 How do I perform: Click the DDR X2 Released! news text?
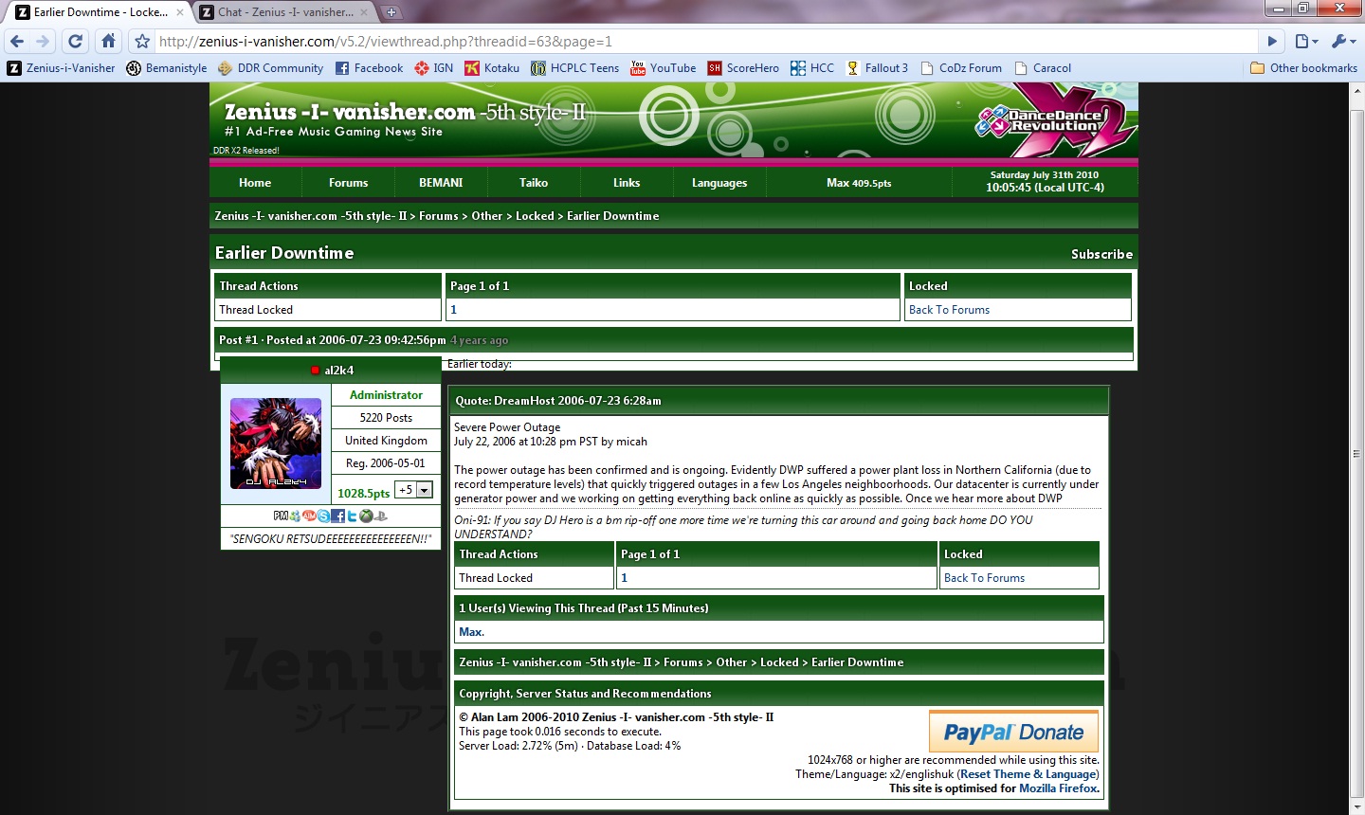(246, 151)
